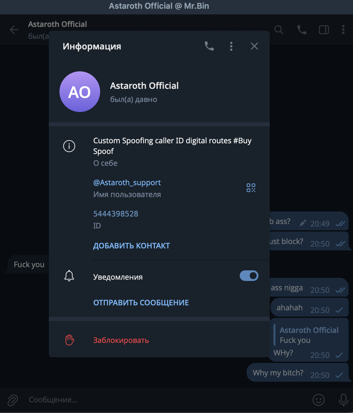Open the three-dot menu in the chat header

click(343, 30)
